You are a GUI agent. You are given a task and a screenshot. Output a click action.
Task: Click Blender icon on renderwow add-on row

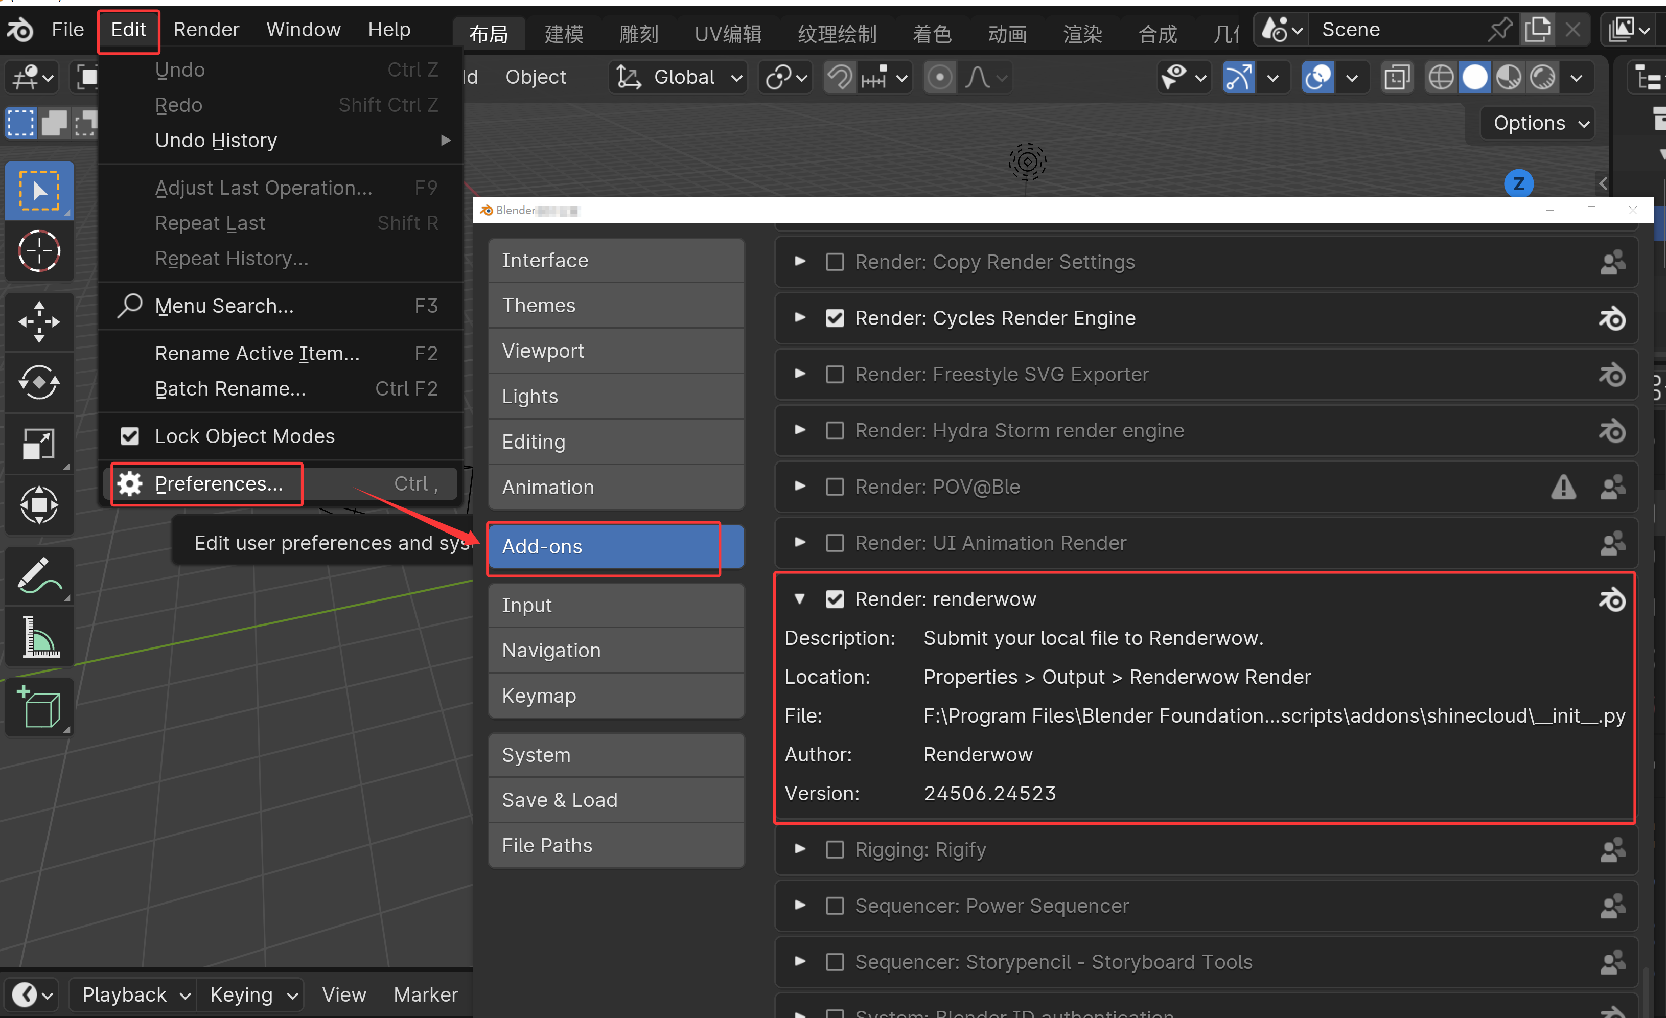pos(1612,599)
